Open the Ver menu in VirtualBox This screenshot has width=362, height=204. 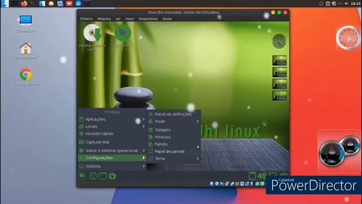click(118, 19)
